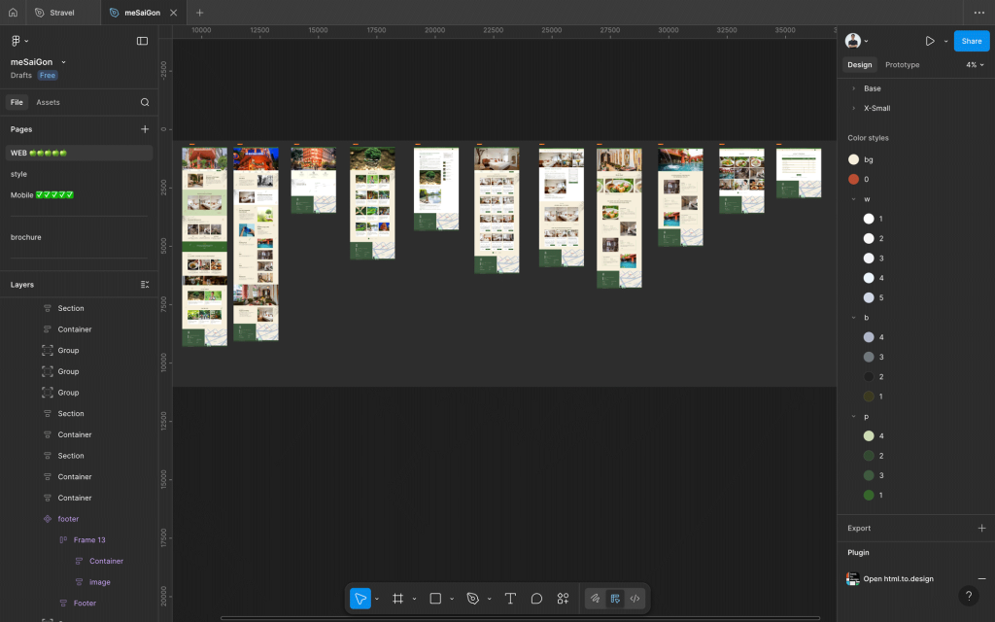Choose the Text tool
This screenshot has width=995, height=622.
click(x=510, y=599)
